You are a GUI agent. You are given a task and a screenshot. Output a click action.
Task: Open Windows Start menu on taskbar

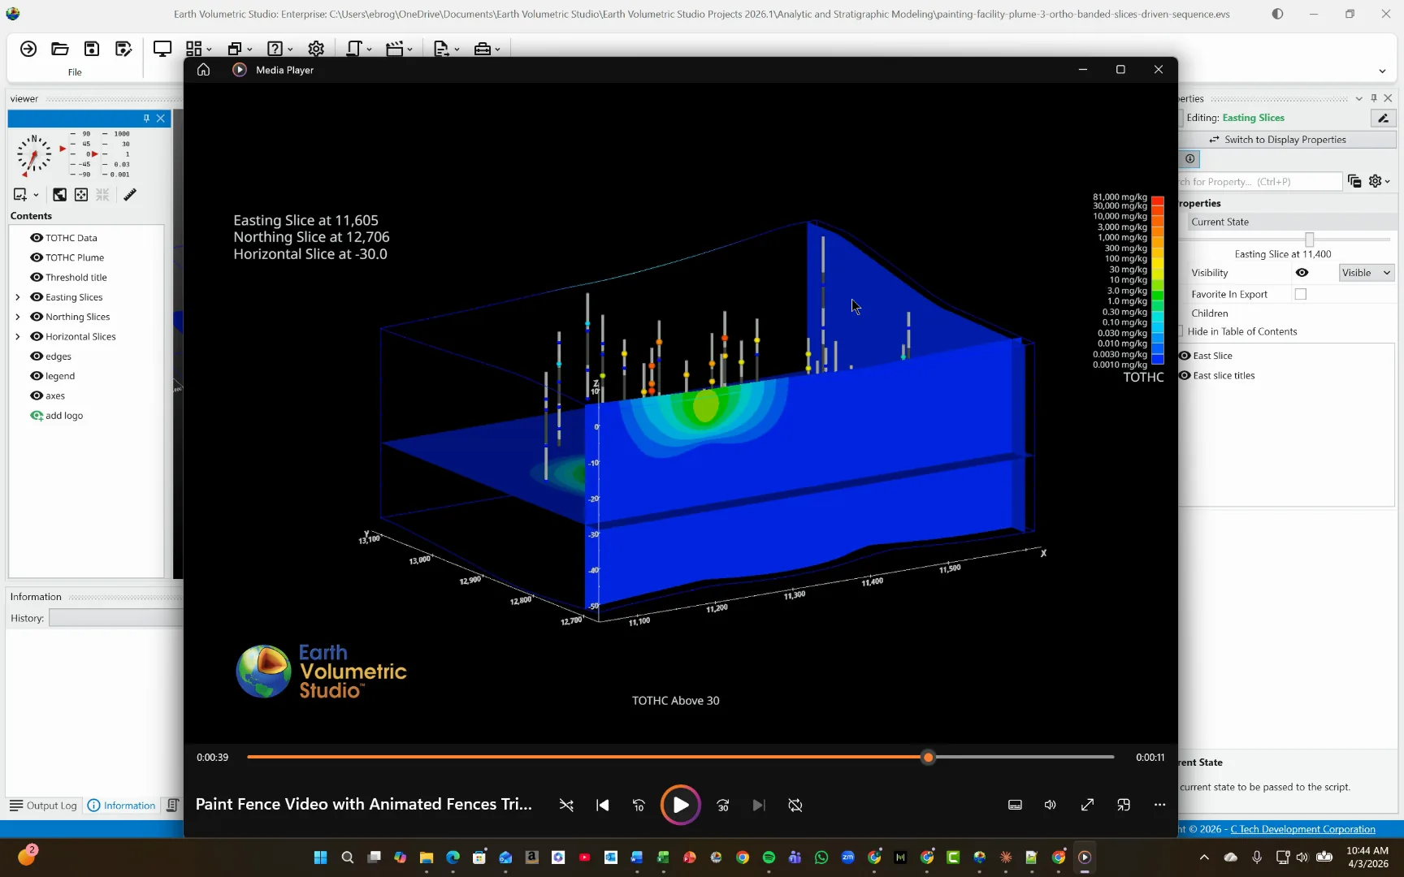[320, 858]
